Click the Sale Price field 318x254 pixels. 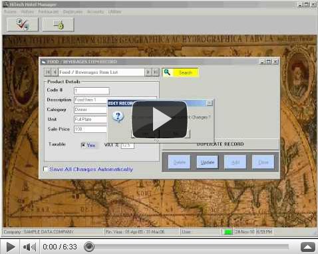(90, 129)
